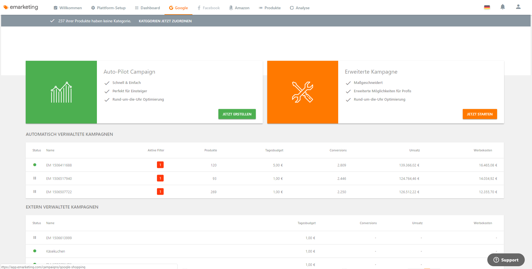
Task: Click the wrench and screwdriver tools icon
Action: pyautogui.click(x=302, y=92)
